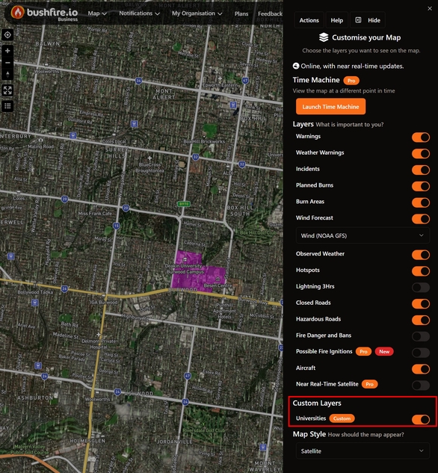Turn off the Hotspots layer
Viewport: 438px width, 473px height.
click(x=421, y=271)
